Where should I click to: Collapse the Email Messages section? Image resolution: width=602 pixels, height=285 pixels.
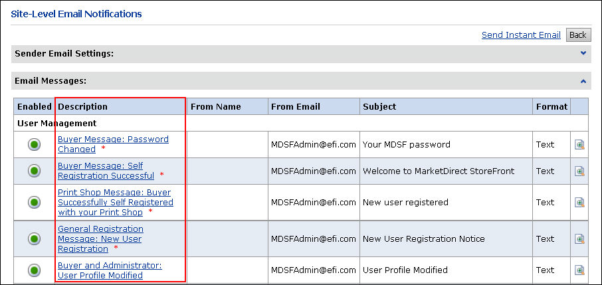click(583, 81)
